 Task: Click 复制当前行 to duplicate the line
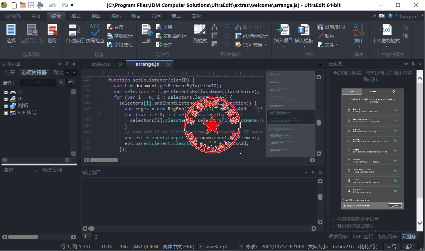(x=171, y=36)
